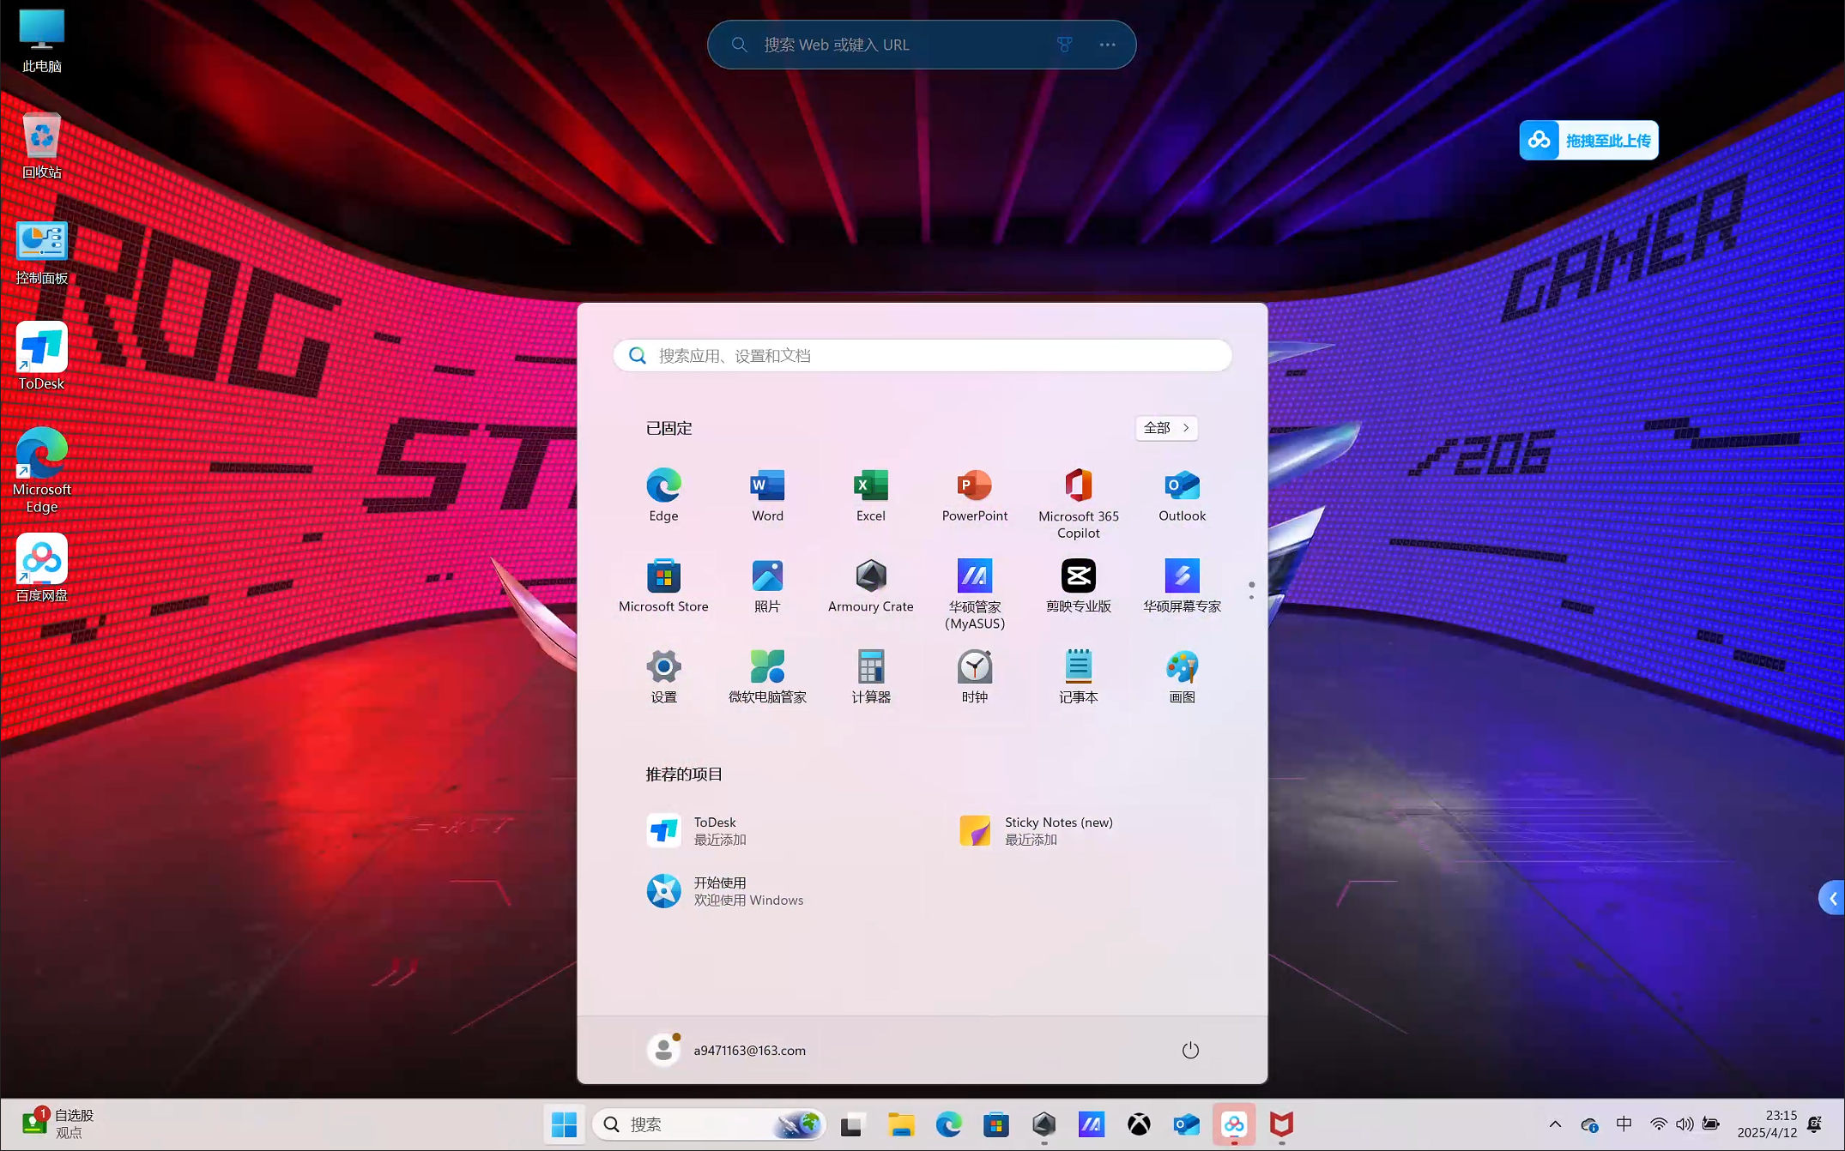Image resolution: width=1845 pixels, height=1151 pixels.
Task: Open recommended item 开始使用 Windows
Action: pos(725,891)
